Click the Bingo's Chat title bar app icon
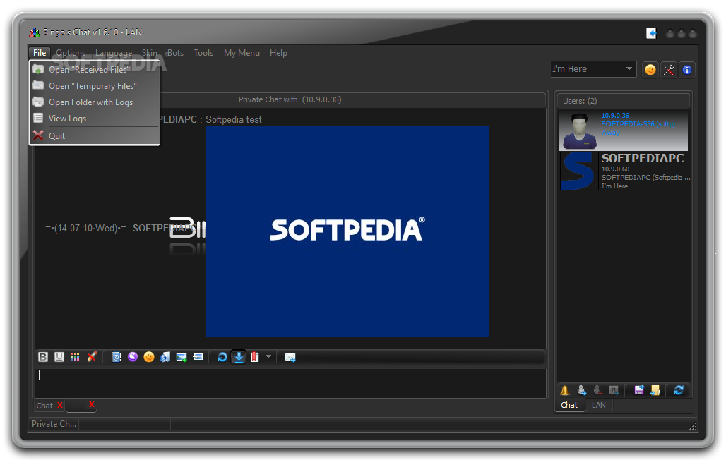The height and width of the screenshot is (460, 726). [x=35, y=32]
